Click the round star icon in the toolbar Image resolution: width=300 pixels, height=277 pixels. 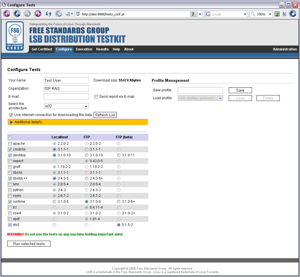293,14
